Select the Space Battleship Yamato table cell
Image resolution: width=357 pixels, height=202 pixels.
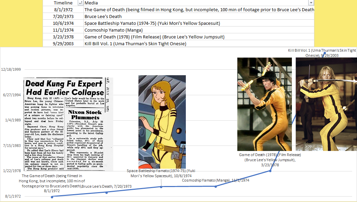click(152, 23)
